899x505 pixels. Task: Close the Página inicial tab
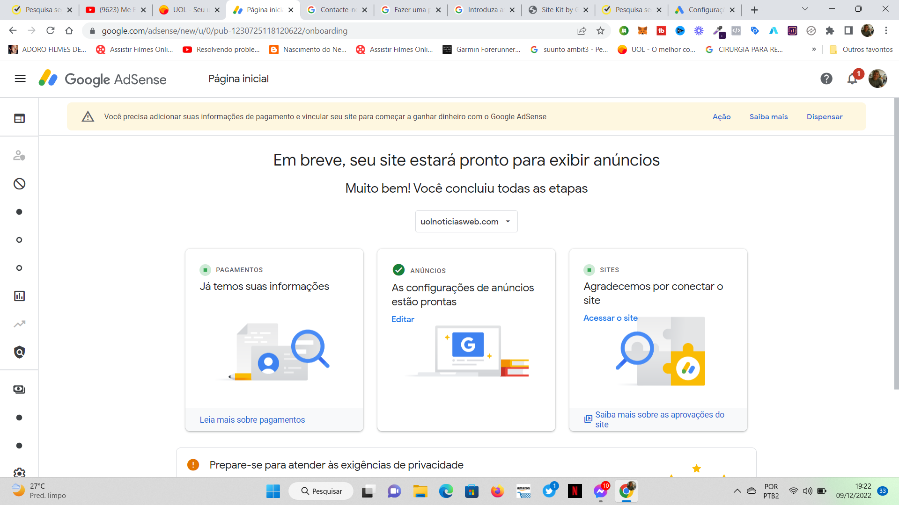pos(291,10)
